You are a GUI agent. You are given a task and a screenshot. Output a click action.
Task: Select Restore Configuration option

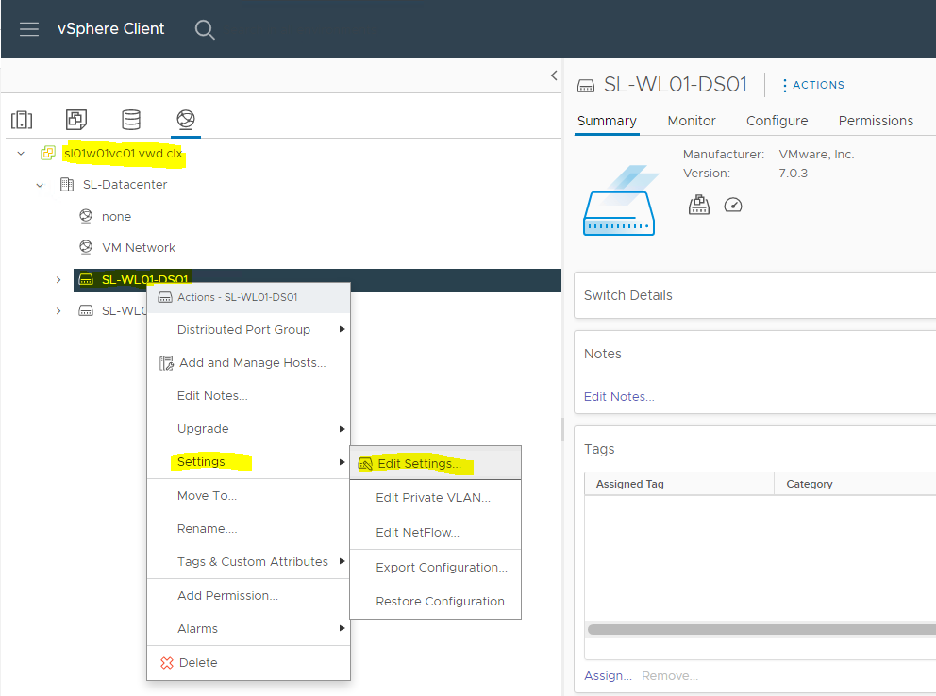point(435,601)
